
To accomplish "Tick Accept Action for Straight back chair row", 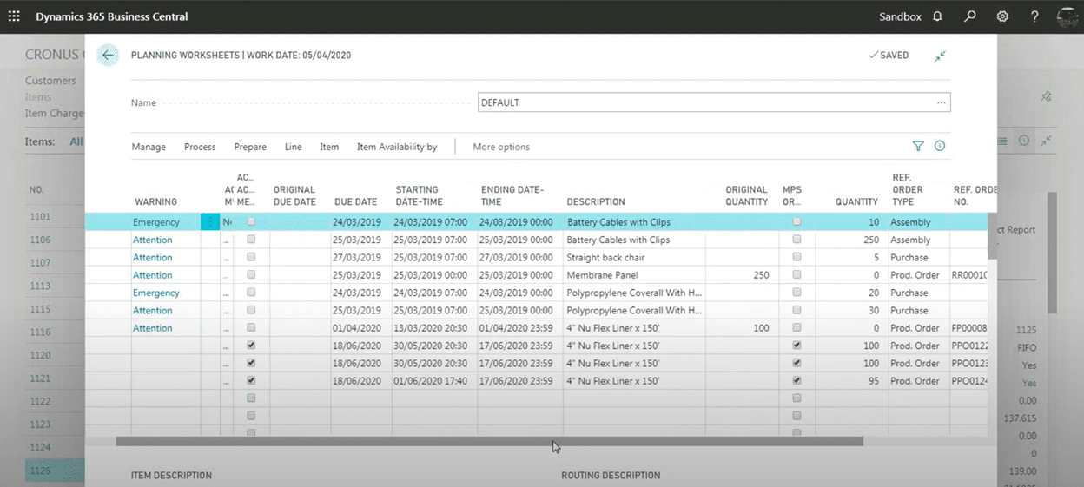I will (x=251, y=257).
